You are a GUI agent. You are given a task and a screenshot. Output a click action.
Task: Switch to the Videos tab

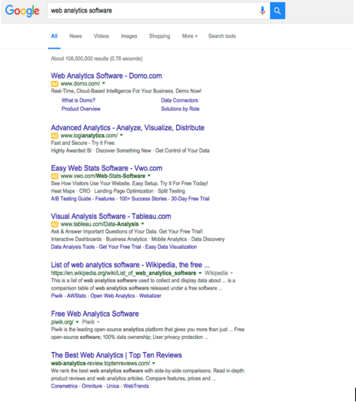point(101,36)
